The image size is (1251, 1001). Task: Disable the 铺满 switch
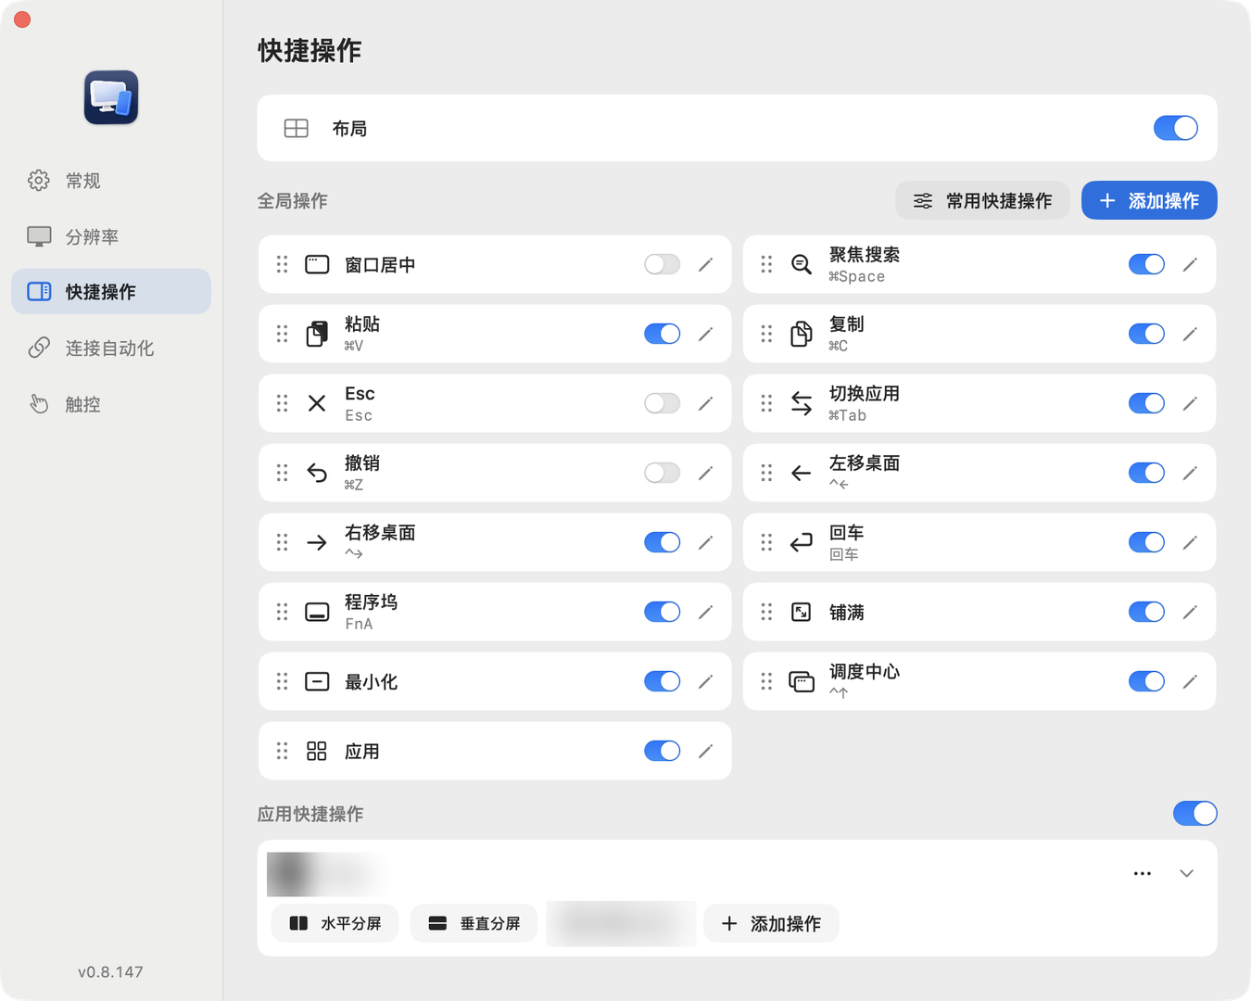(1146, 612)
